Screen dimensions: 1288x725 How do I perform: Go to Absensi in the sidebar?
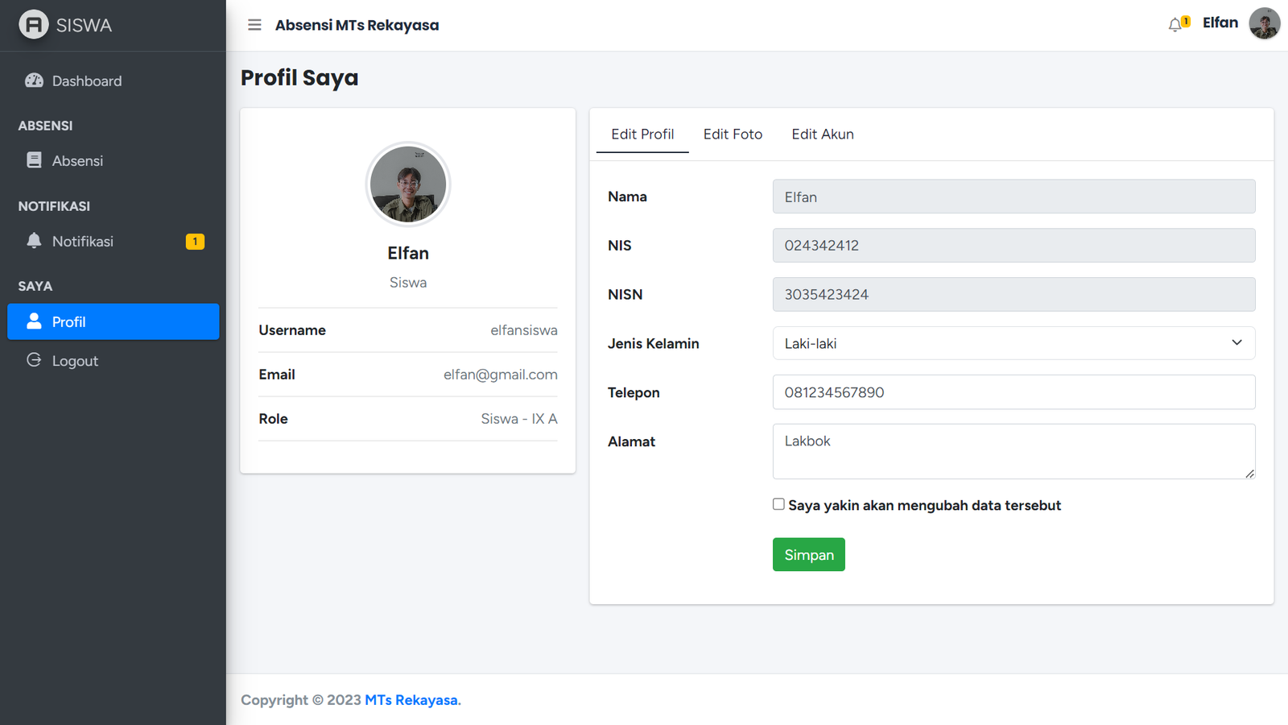coord(77,160)
